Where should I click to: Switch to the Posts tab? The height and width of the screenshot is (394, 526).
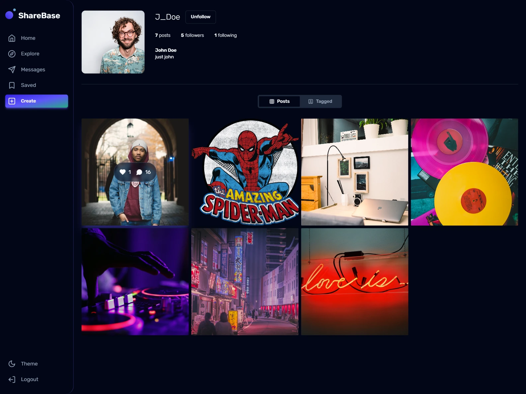click(x=280, y=101)
